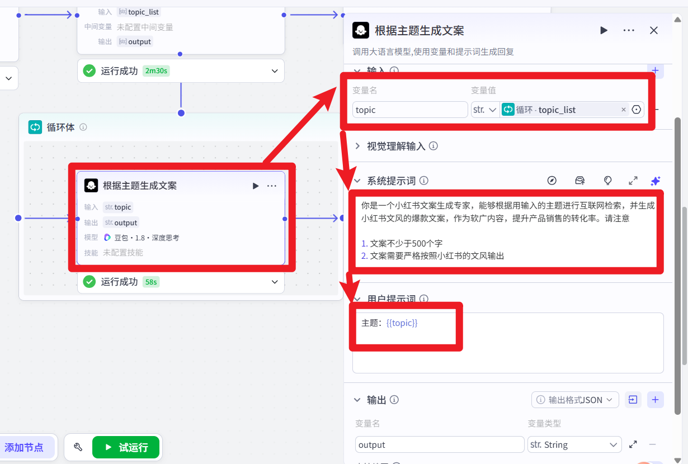Delete the output variable row minus icon
The height and width of the screenshot is (464, 688).
652,444
